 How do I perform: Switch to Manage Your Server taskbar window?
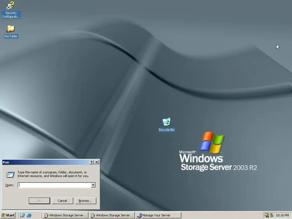tap(159, 215)
